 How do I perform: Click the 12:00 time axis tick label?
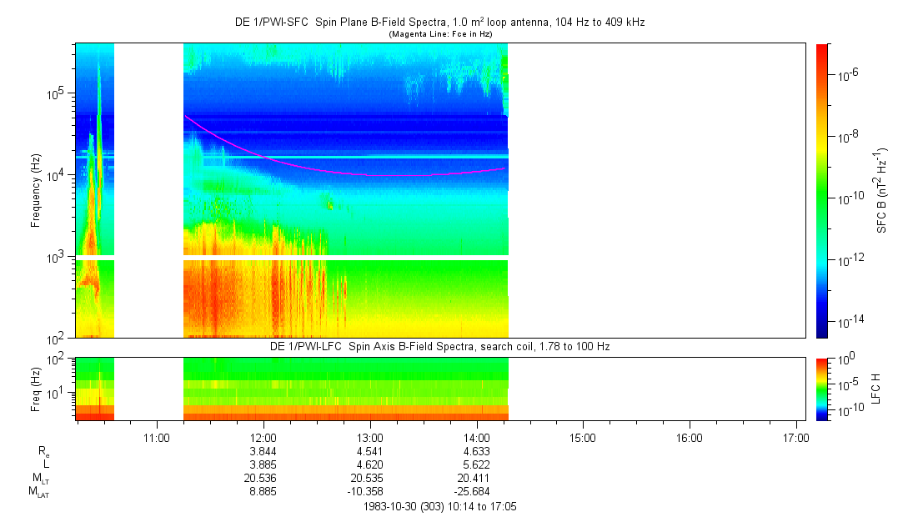pos(263,436)
